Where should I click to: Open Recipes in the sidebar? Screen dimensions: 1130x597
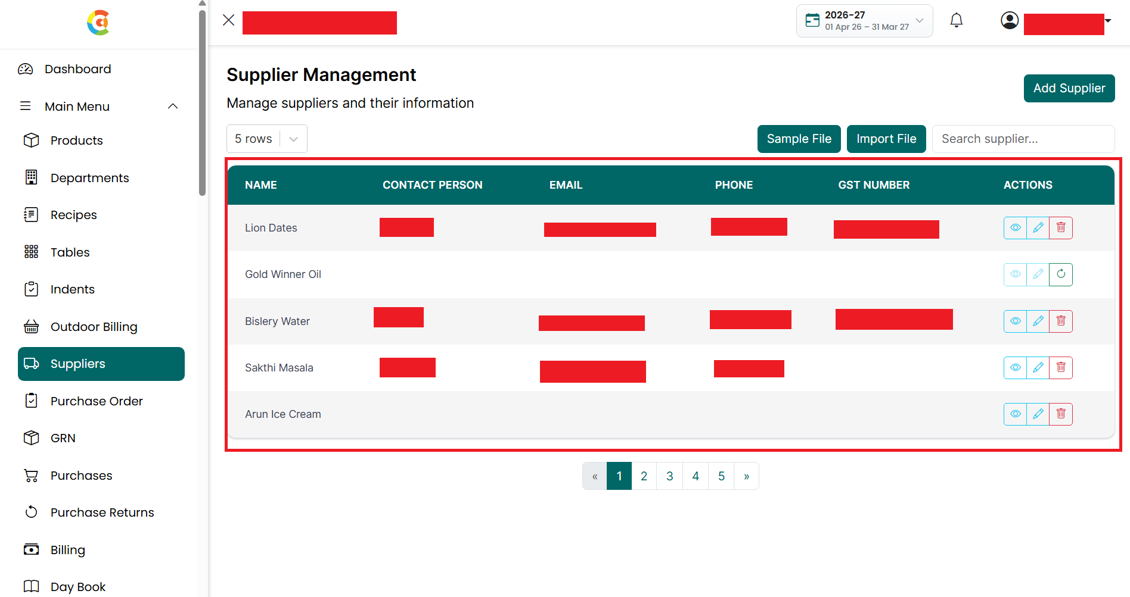(101, 215)
